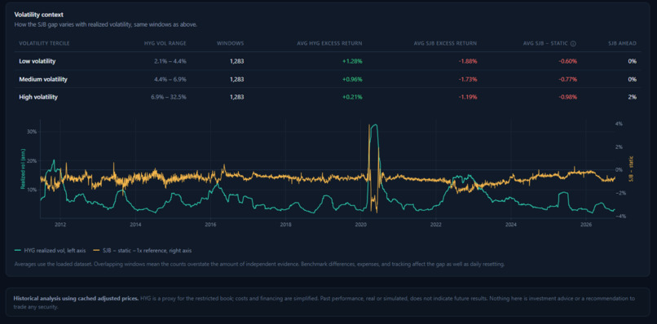Click the 4.4% – 6.9% vol range cell

point(170,79)
